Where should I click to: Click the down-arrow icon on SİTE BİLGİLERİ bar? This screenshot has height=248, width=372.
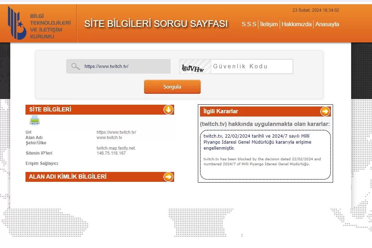(168, 110)
